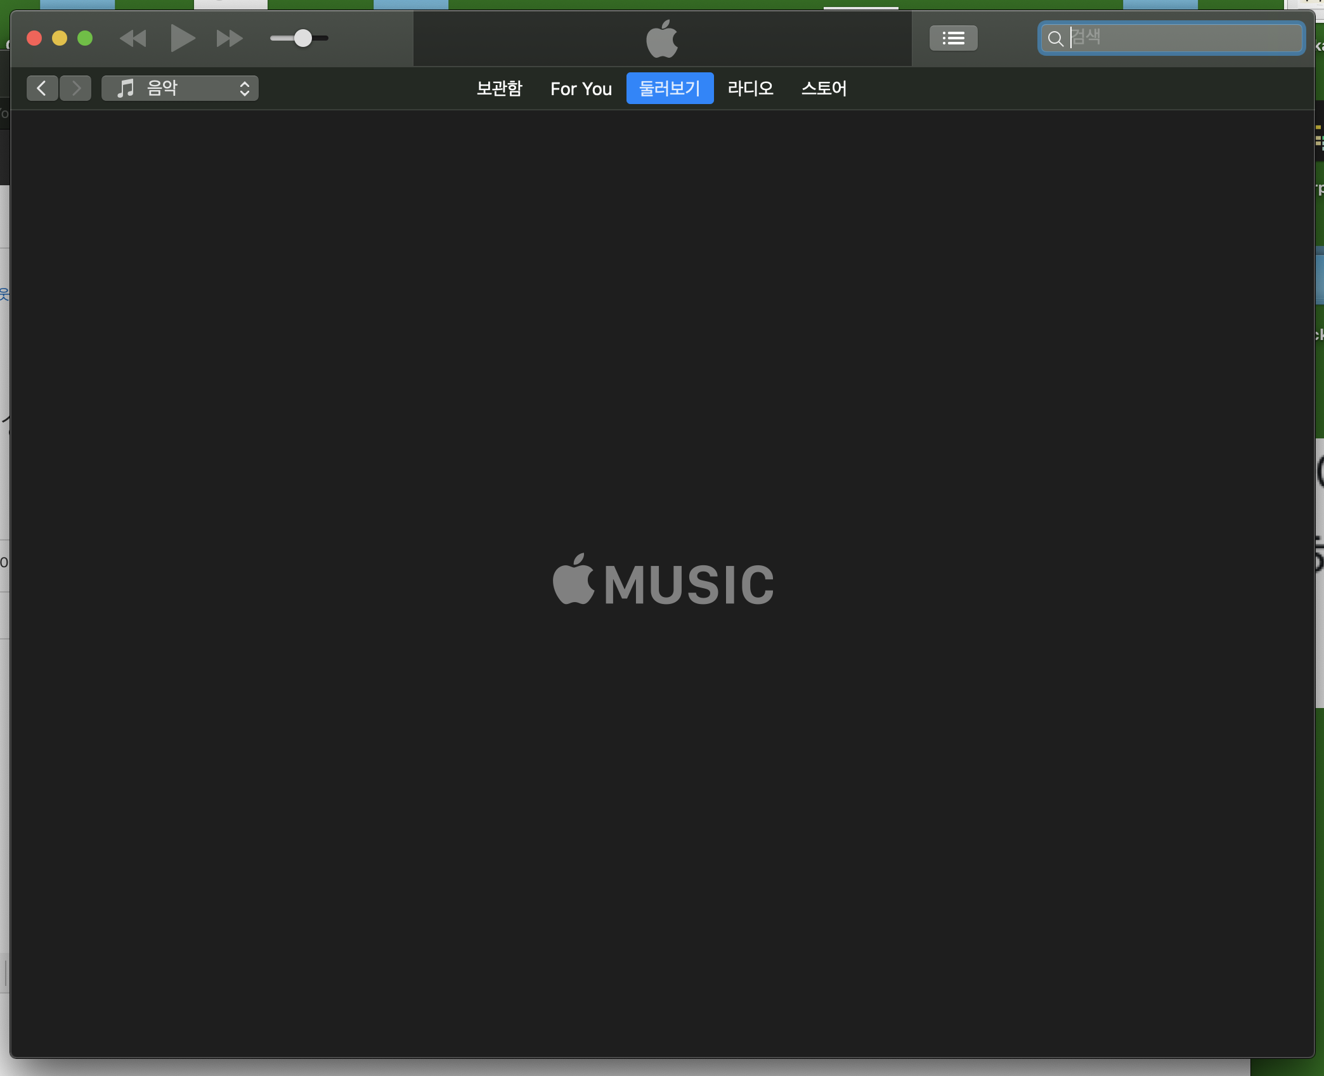
Task: Select the 둘러보기 tab
Action: coord(670,88)
